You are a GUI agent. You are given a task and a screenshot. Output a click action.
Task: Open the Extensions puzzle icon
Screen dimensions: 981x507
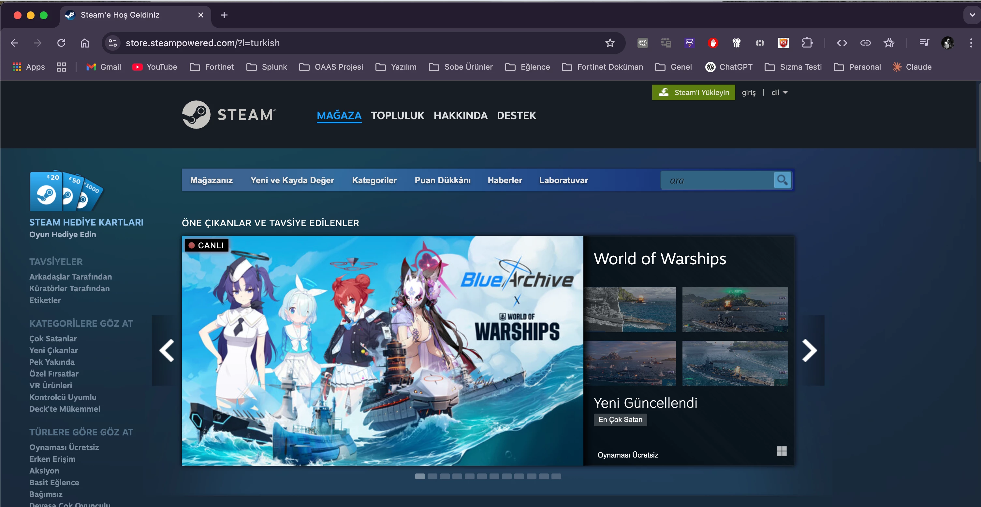tap(807, 43)
